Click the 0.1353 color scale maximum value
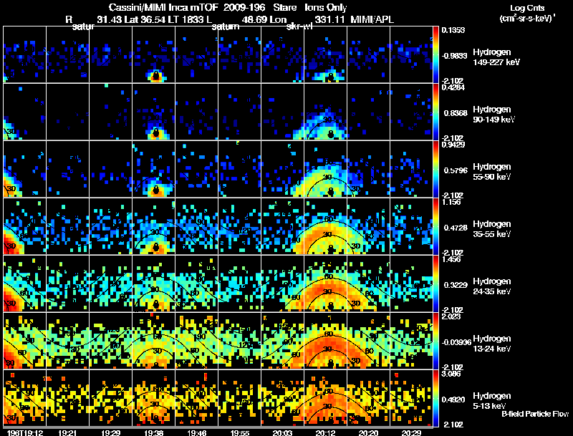Viewport: 573px width, 436px height. [453, 30]
